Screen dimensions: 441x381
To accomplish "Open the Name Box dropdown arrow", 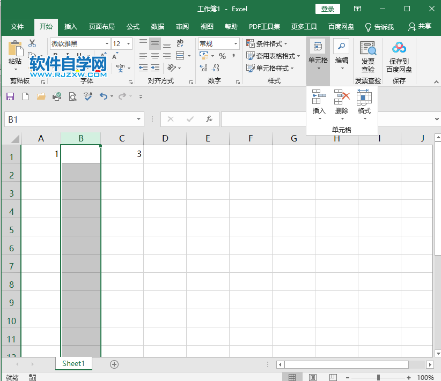I will coord(139,119).
